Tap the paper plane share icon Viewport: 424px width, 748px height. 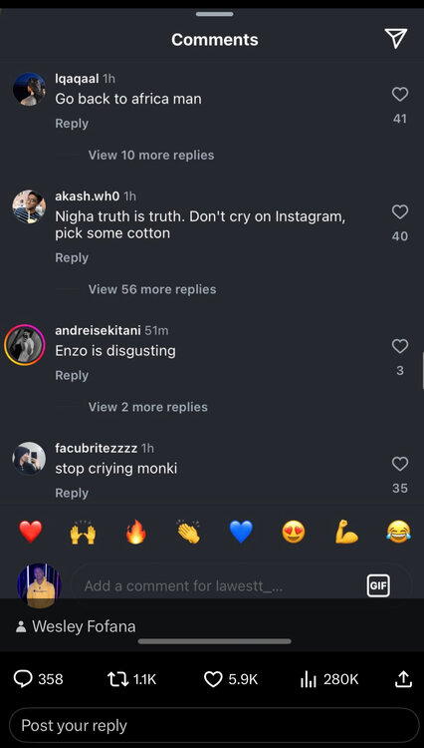[396, 39]
